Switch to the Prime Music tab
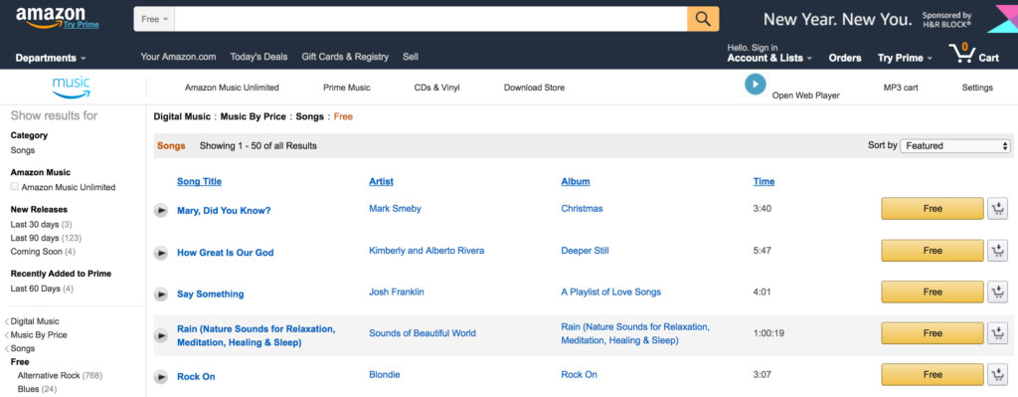 tap(347, 88)
